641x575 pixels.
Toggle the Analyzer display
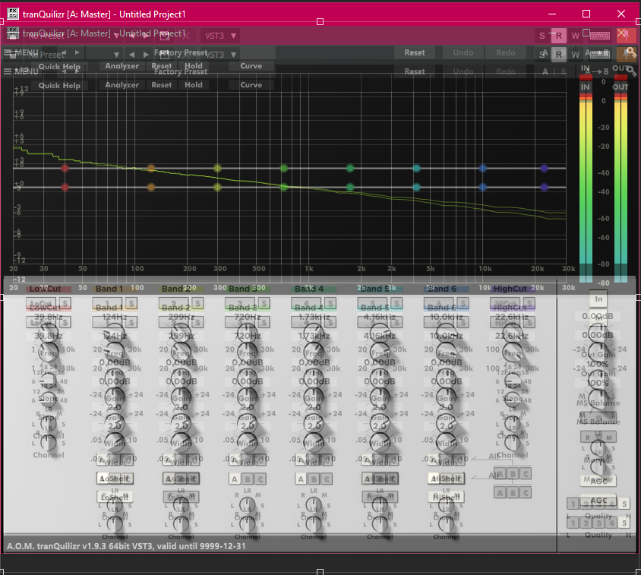click(x=122, y=66)
